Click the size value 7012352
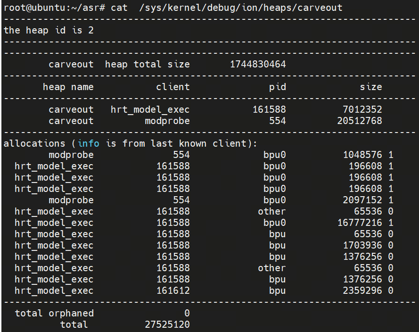 [x=362, y=109]
